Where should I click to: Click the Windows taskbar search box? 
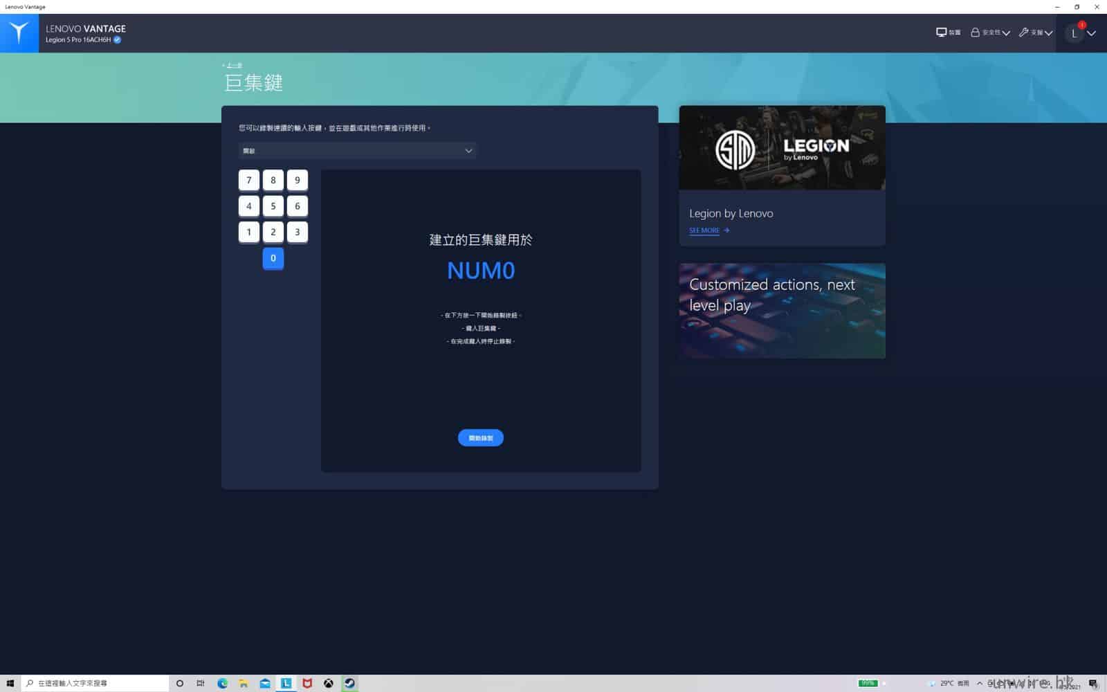pos(97,683)
